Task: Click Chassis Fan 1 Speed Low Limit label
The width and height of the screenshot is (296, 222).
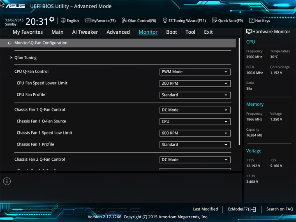Action: (44, 133)
